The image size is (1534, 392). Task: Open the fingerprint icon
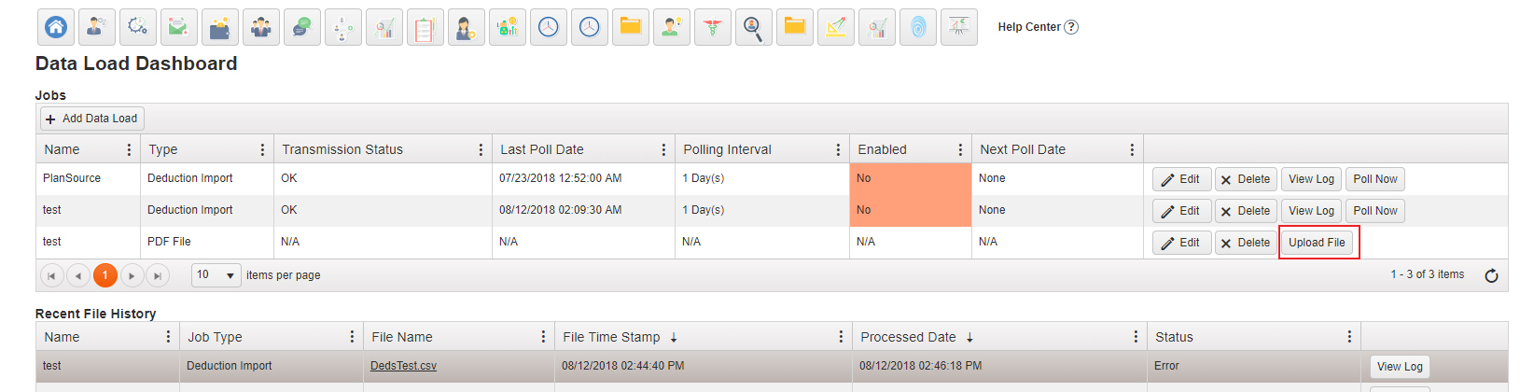point(918,27)
